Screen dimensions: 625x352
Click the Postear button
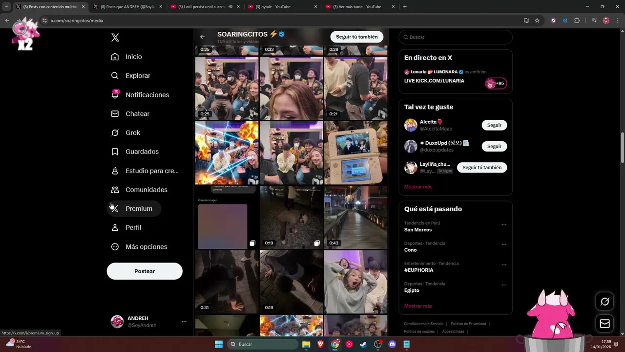tap(145, 271)
